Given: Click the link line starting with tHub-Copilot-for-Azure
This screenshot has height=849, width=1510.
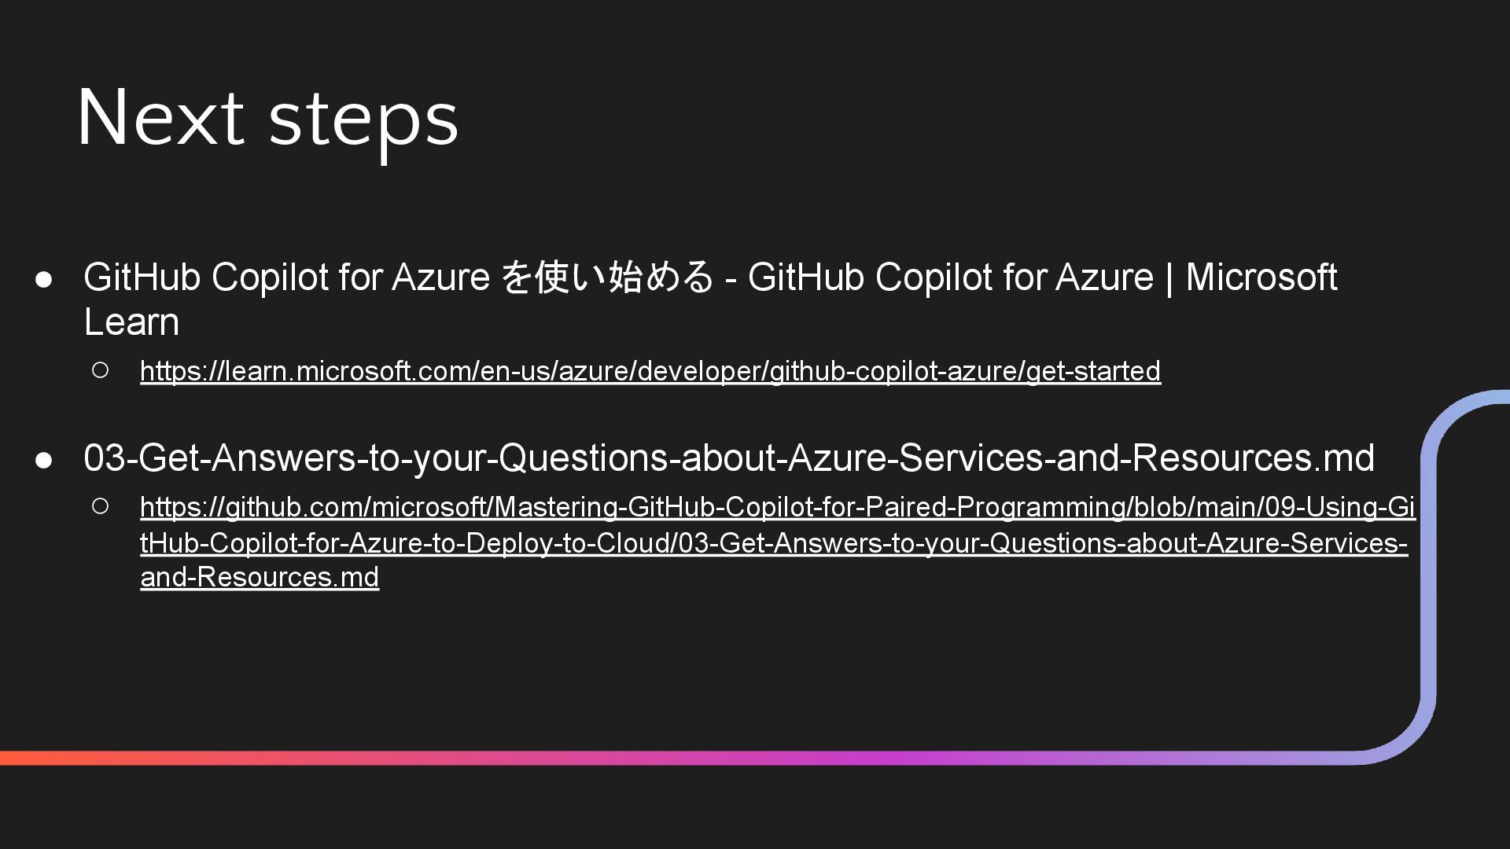Looking at the screenshot, I should [x=774, y=543].
